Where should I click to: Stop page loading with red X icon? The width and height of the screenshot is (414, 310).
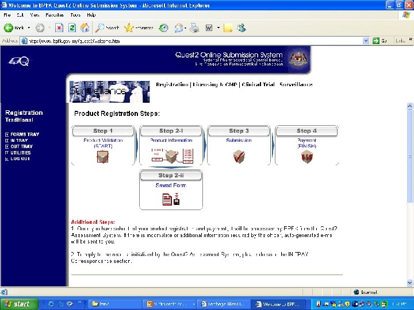tap(59, 28)
